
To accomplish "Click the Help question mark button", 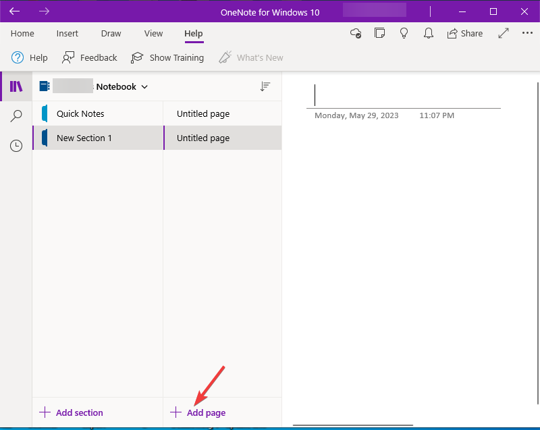I will click(x=29, y=57).
